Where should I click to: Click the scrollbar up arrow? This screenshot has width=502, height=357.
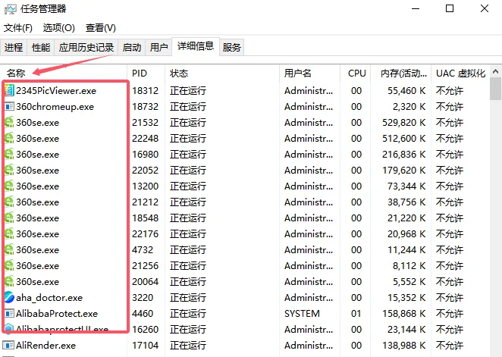496,72
